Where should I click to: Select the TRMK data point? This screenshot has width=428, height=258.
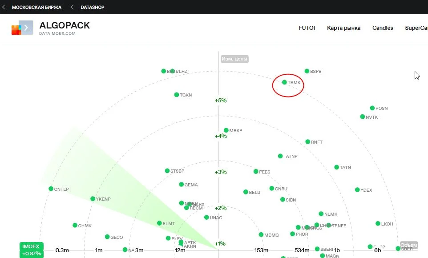pyautogui.click(x=284, y=82)
